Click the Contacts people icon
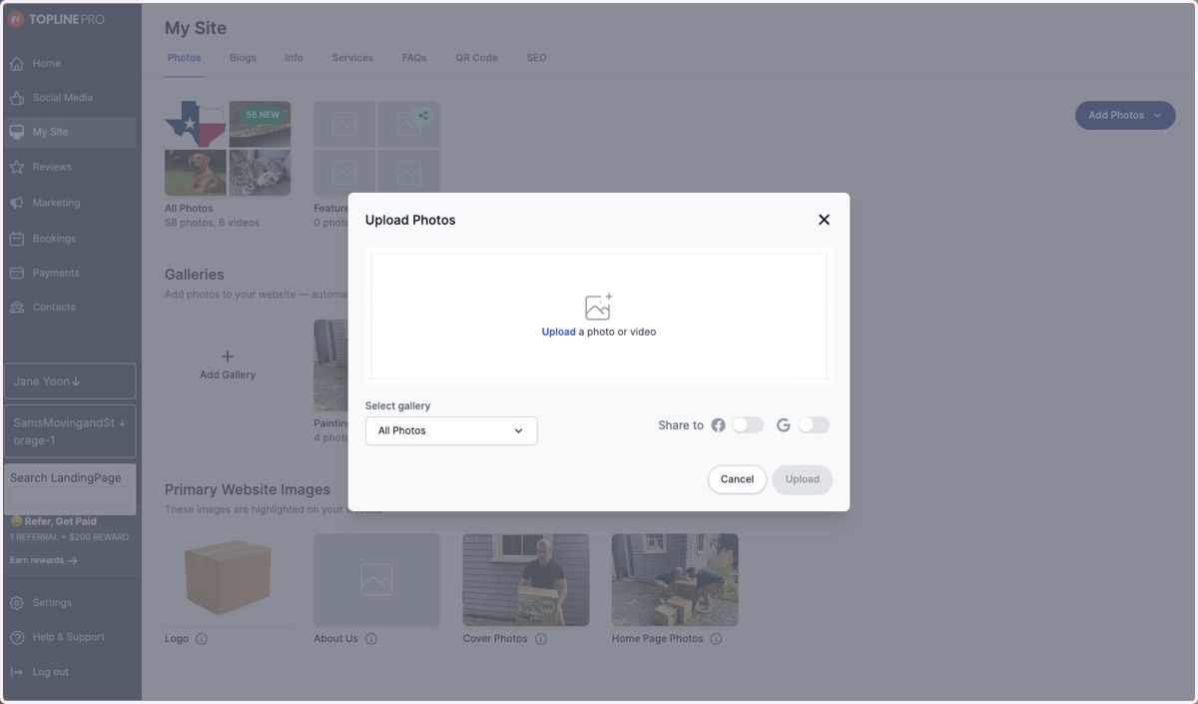 coord(17,308)
